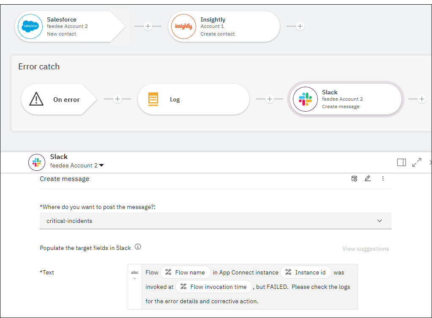
Task: Add a node after the Log step
Action: click(x=270, y=99)
